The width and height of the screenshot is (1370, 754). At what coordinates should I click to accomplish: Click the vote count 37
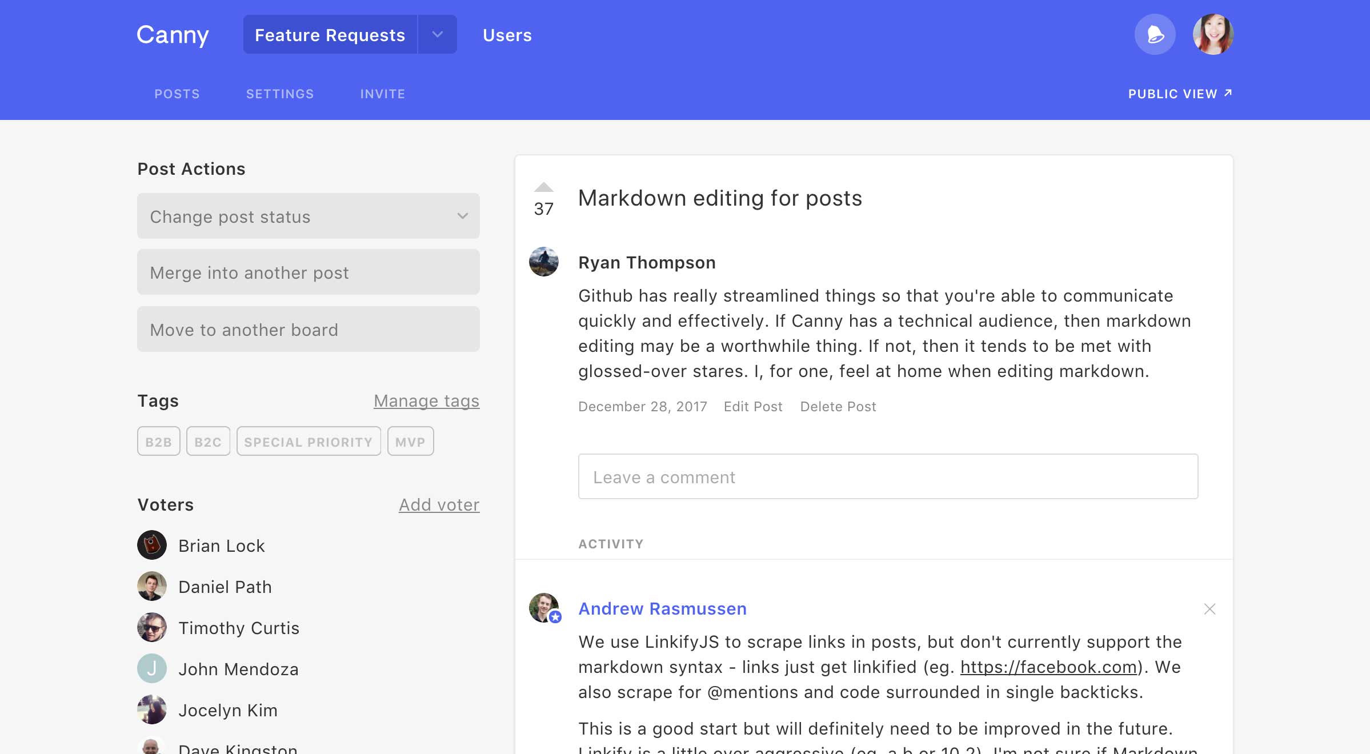[543, 209]
